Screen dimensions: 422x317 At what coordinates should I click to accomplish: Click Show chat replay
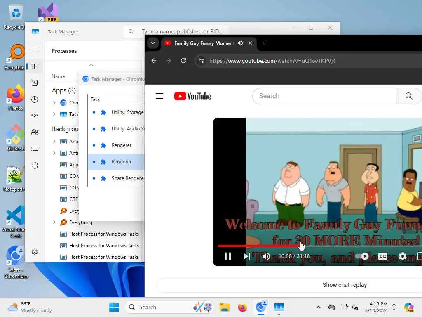tap(345, 285)
